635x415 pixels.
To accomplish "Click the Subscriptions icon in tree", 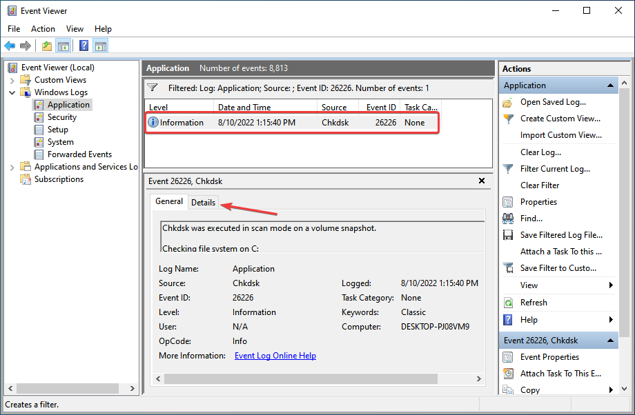I will coord(26,179).
